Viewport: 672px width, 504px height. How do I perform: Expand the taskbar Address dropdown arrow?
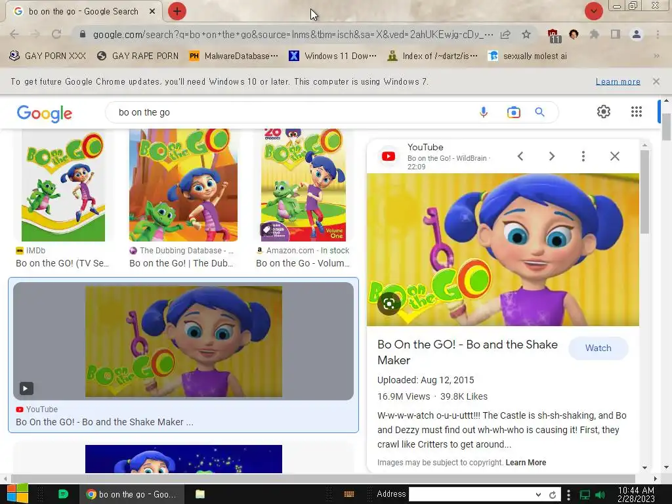click(538, 494)
